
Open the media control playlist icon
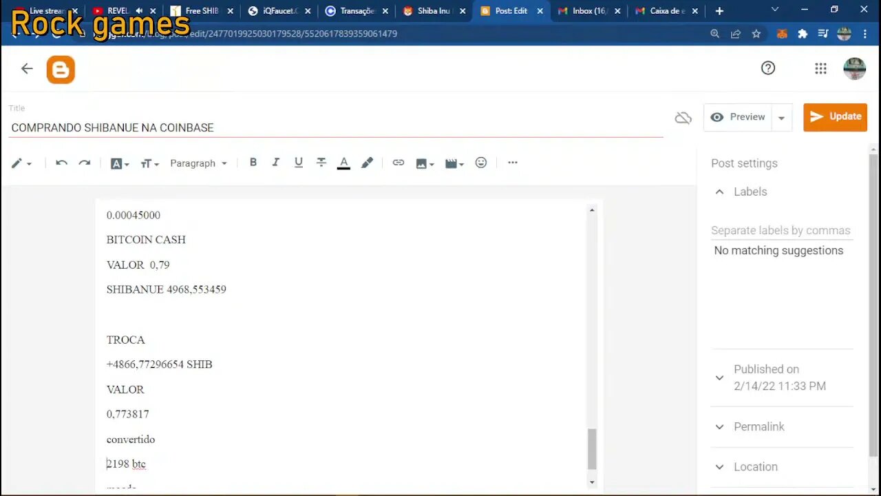(823, 34)
